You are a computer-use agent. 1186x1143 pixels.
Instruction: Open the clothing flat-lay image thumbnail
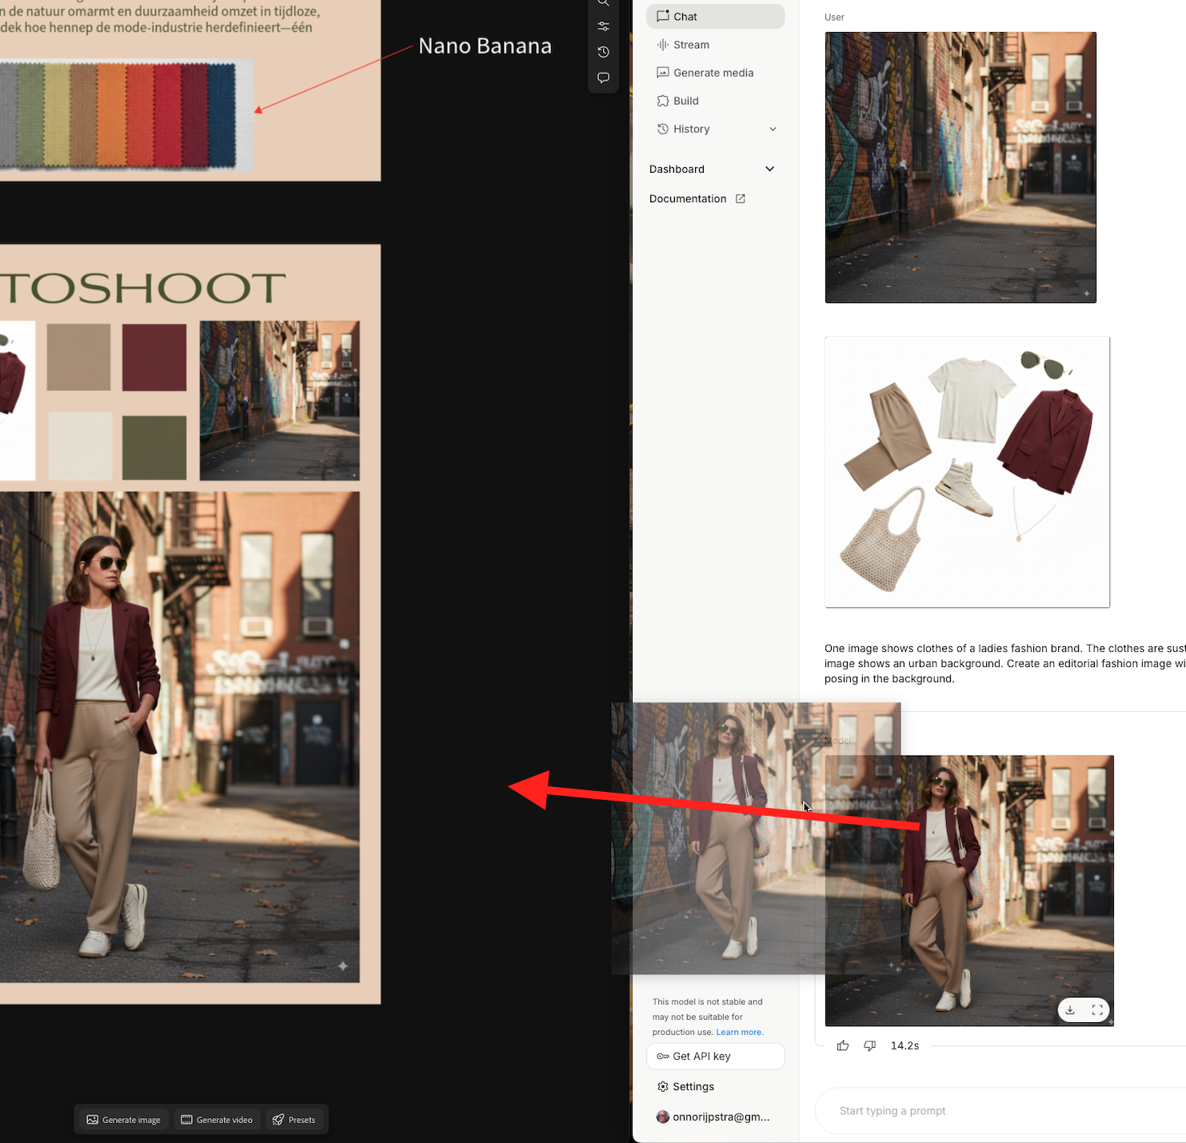tap(967, 472)
